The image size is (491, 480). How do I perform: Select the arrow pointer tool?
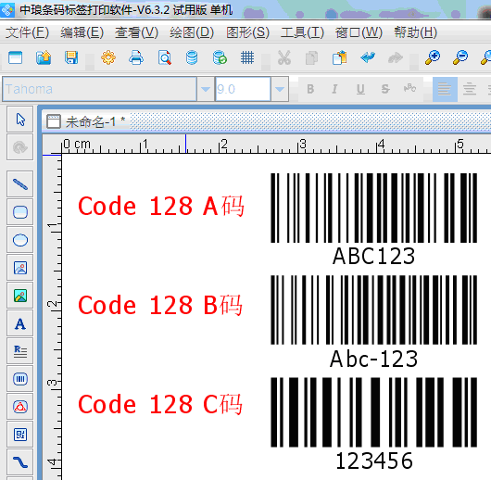pyautogui.click(x=20, y=120)
